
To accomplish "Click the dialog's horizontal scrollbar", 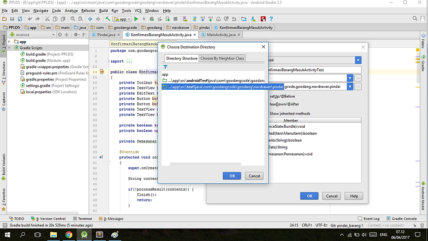I will [205, 164].
